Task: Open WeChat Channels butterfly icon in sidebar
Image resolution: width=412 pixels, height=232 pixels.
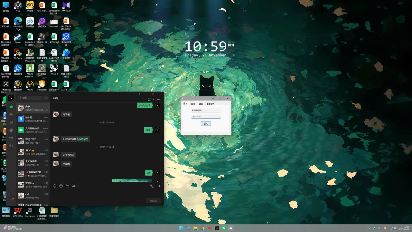Action: 11,138
